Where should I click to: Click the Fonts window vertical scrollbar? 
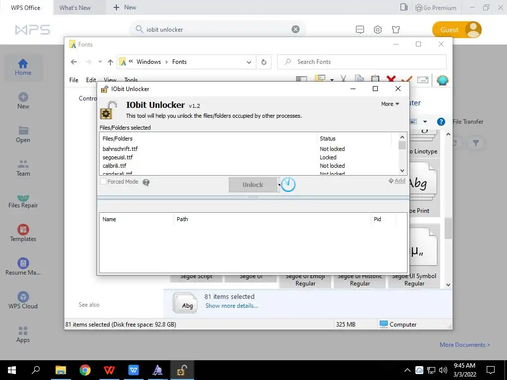pyautogui.click(x=448, y=228)
